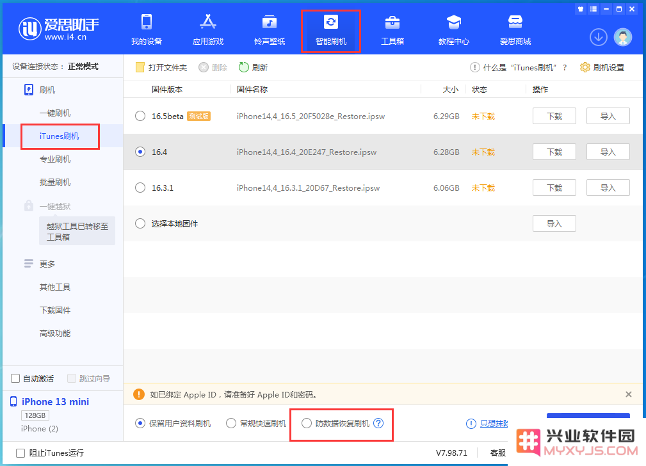The height and width of the screenshot is (466, 646).
Task: Open 我的设备 device section
Action: click(146, 29)
